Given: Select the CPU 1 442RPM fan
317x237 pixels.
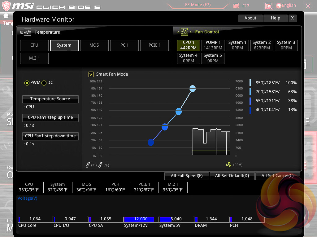Looking at the screenshot, I should click(189, 45).
